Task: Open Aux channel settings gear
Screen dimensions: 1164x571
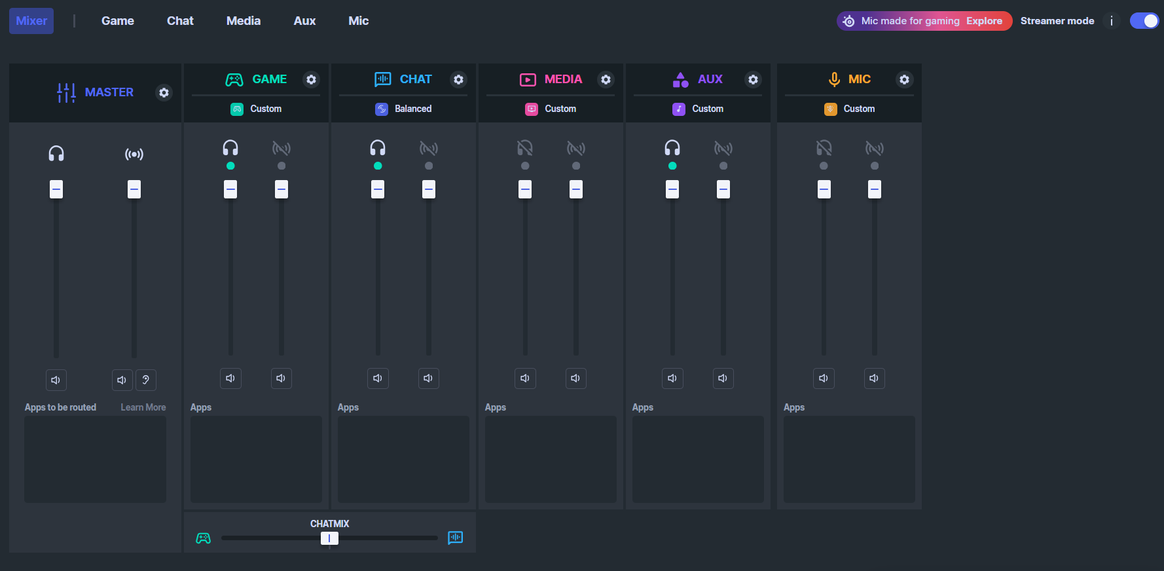Action: point(753,79)
